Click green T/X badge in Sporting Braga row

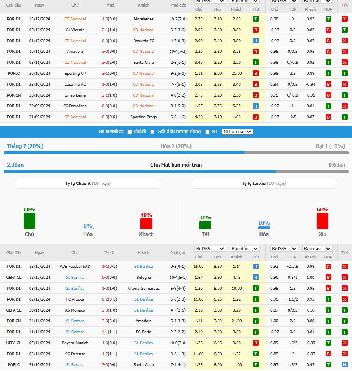point(344,117)
